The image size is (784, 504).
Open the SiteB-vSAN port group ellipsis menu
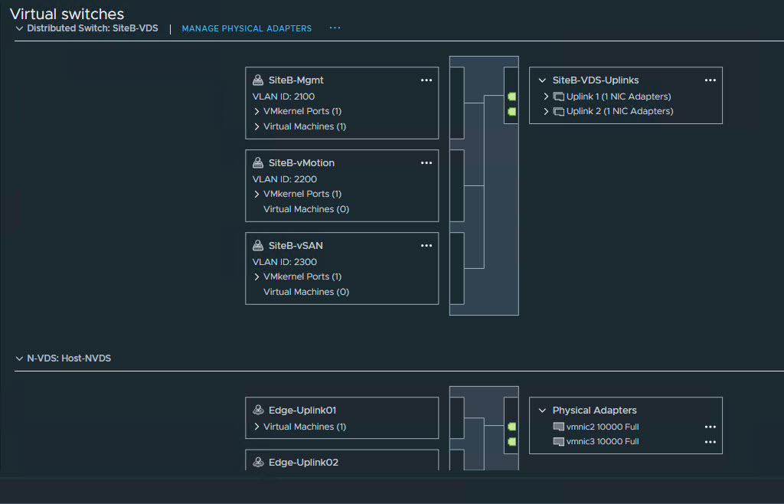click(x=426, y=245)
